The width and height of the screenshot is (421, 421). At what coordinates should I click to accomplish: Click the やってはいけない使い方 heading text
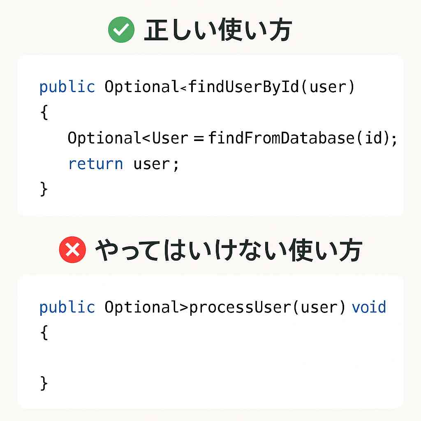(x=228, y=251)
